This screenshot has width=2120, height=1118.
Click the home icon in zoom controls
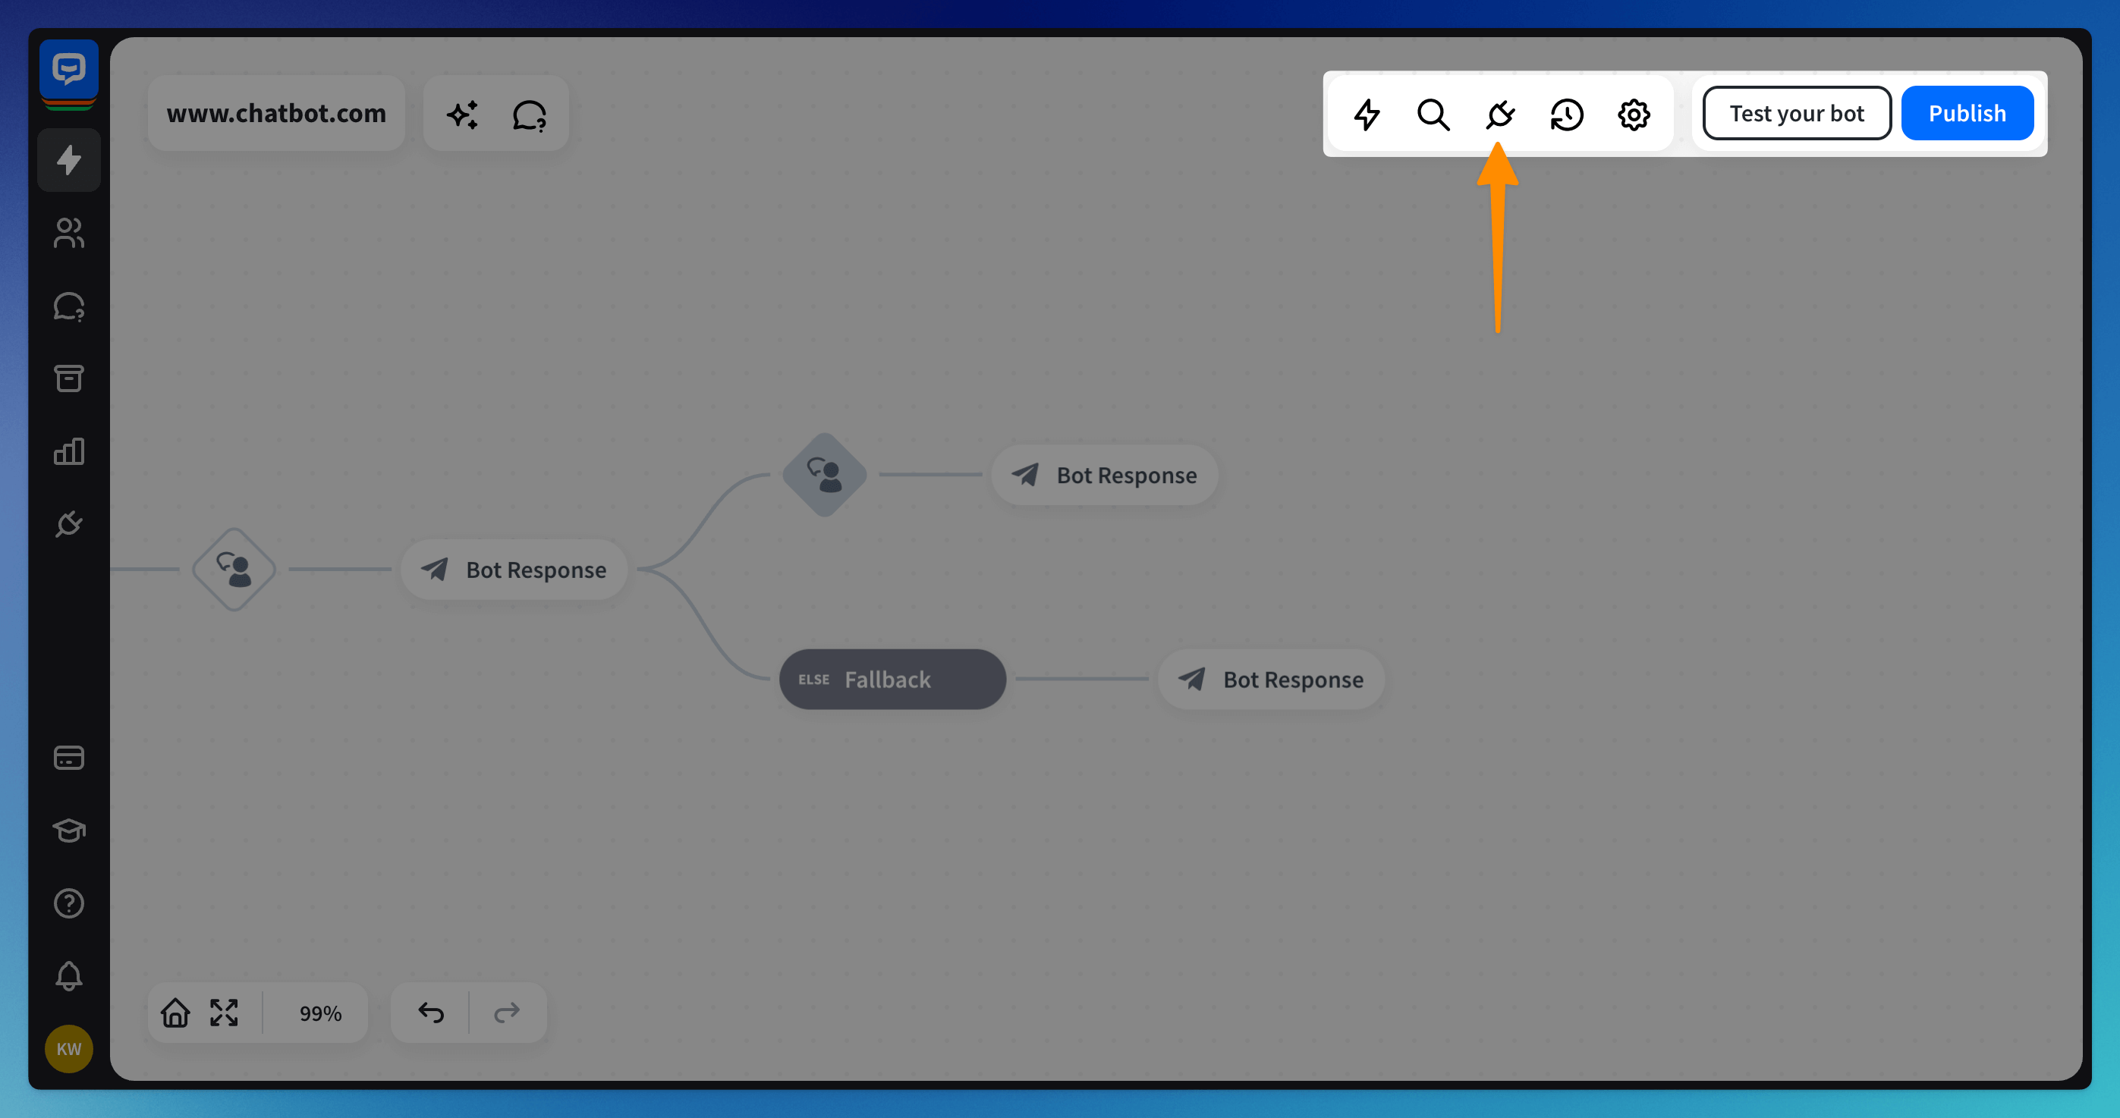(x=175, y=1013)
